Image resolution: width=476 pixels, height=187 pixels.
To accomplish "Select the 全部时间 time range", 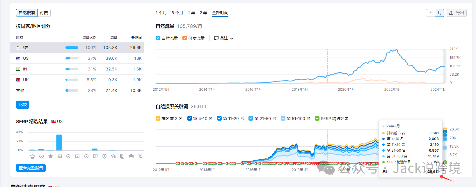I will [x=220, y=13].
